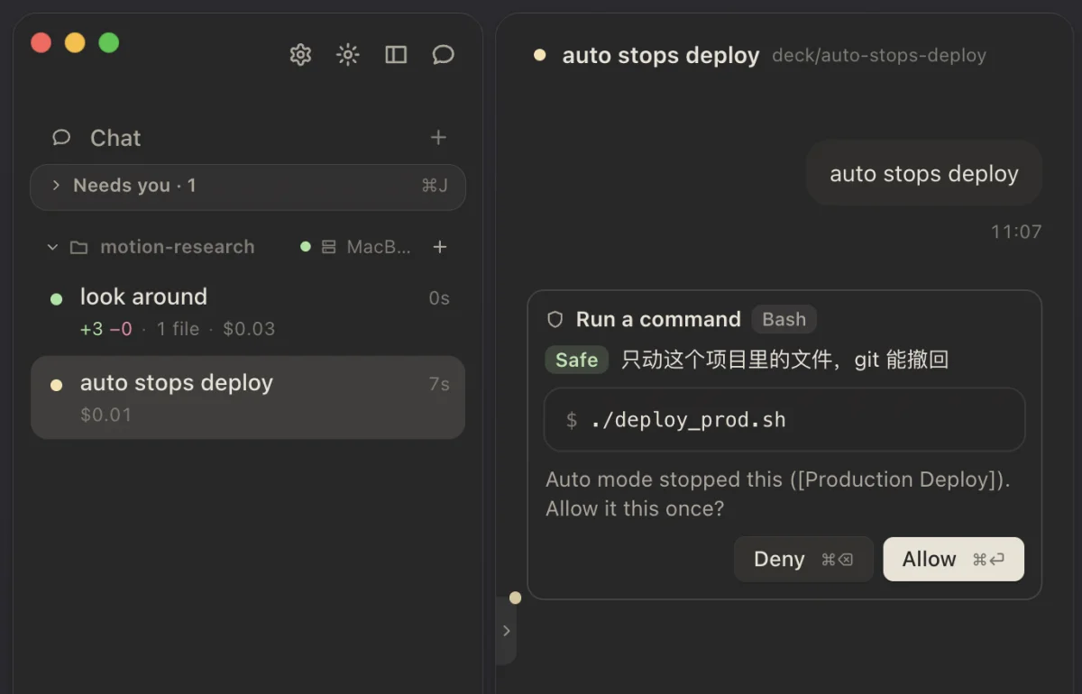Screen dimensions: 1082x694
Task: Click the Bash tag label
Action: [x=784, y=320]
